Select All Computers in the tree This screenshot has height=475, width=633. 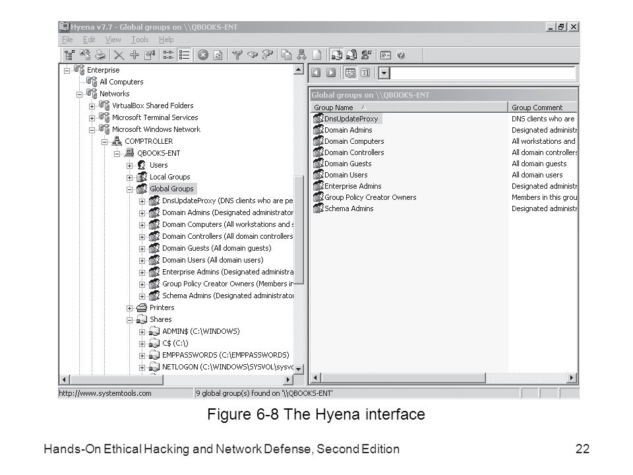pyautogui.click(x=121, y=82)
